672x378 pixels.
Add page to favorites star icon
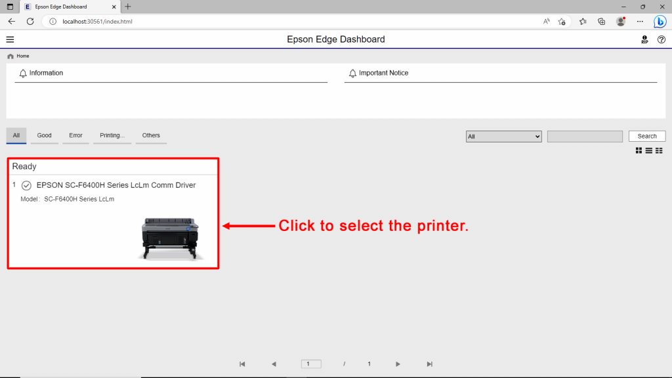tap(562, 22)
